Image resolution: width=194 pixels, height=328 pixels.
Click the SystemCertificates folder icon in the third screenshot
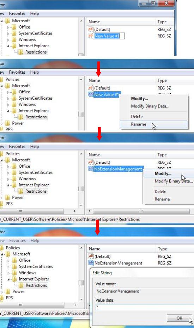pos(14,172)
